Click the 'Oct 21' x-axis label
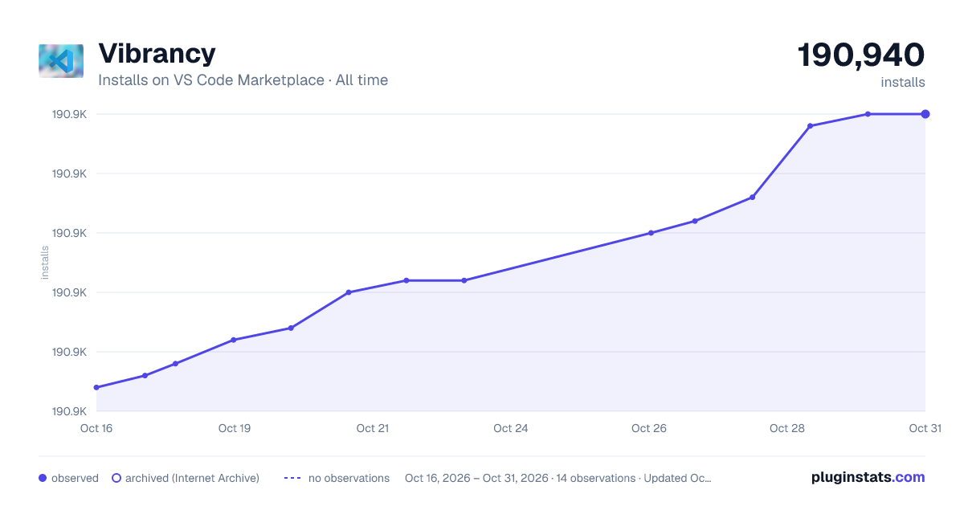Image resolution: width=964 pixels, height=506 pixels. pos(373,428)
